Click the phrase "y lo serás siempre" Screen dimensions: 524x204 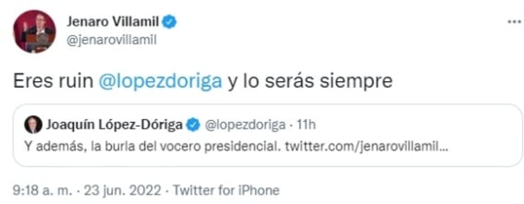pos(310,81)
